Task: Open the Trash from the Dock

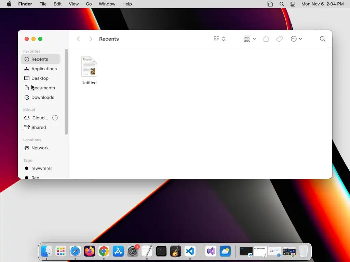Action: 304,251
